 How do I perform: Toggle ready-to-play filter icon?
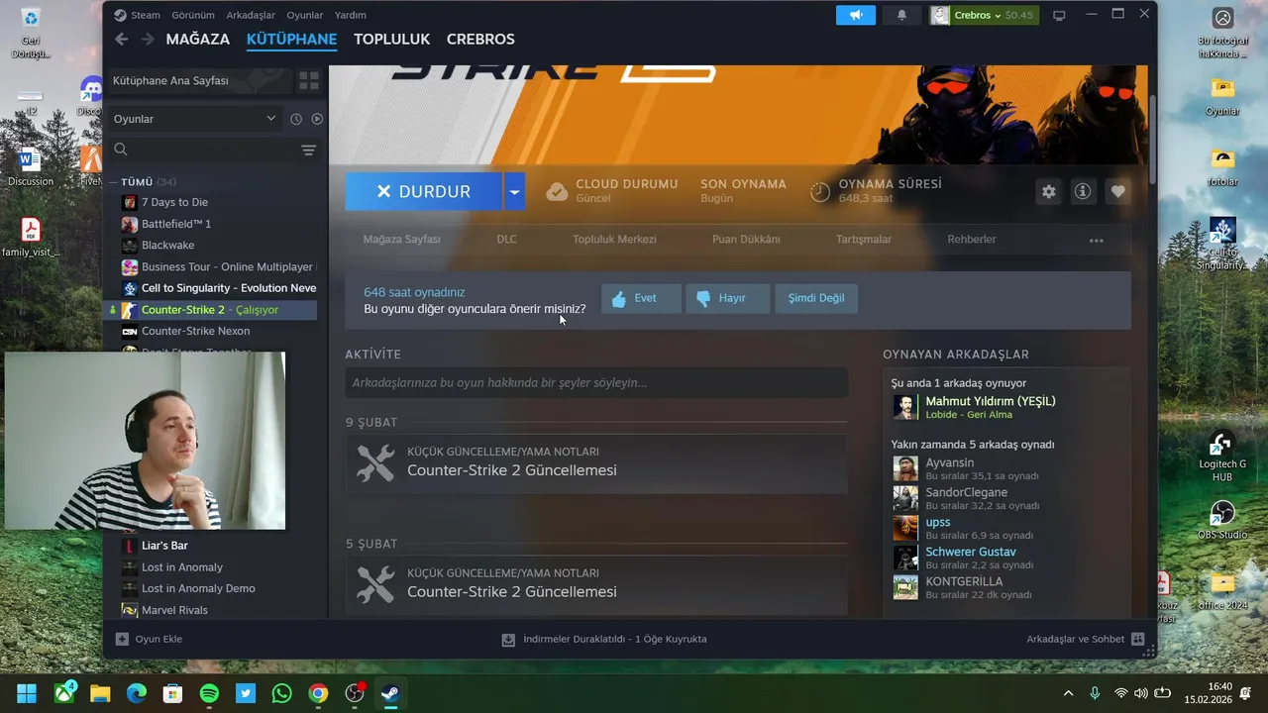(x=317, y=119)
